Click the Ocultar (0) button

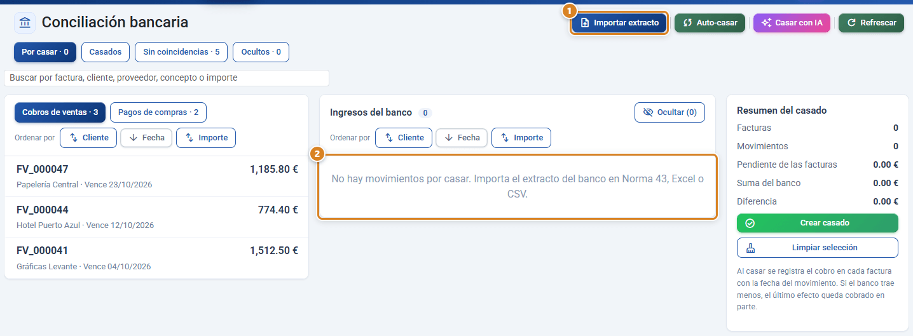pos(669,112)
